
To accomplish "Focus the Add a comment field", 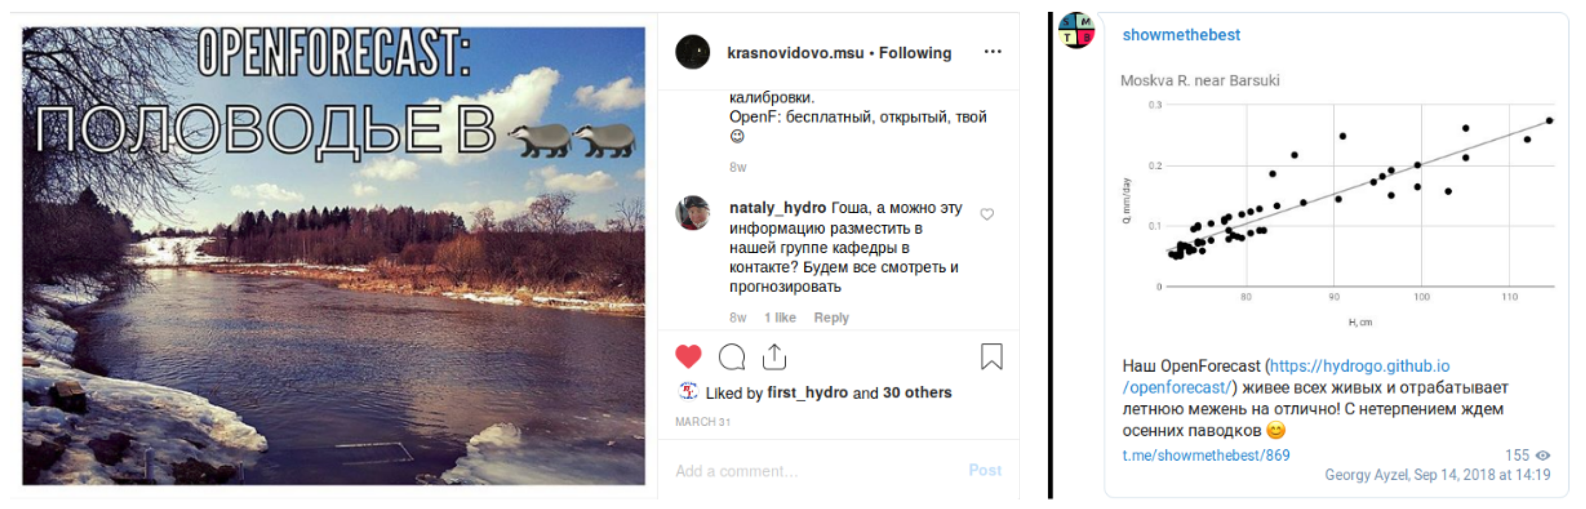I will (x=801, y=471).
